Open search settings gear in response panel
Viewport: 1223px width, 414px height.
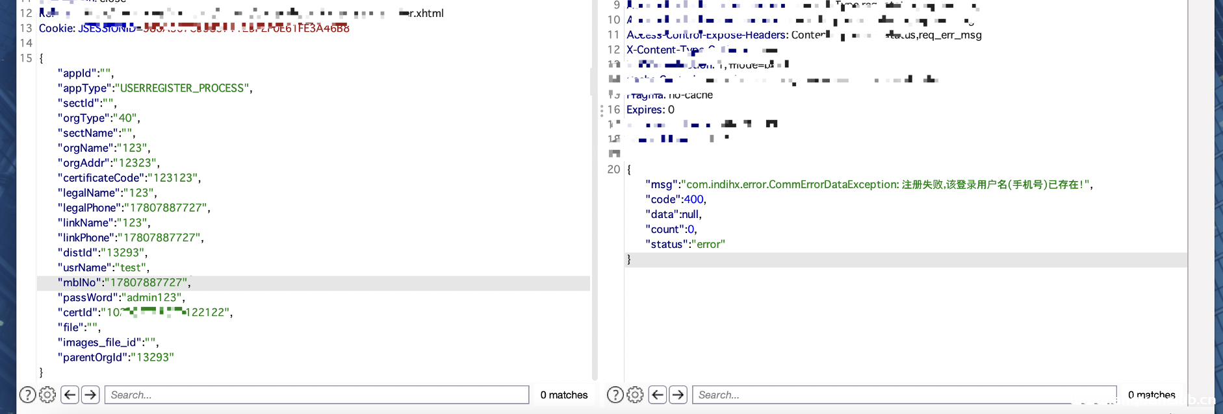(x=635, y=395)
